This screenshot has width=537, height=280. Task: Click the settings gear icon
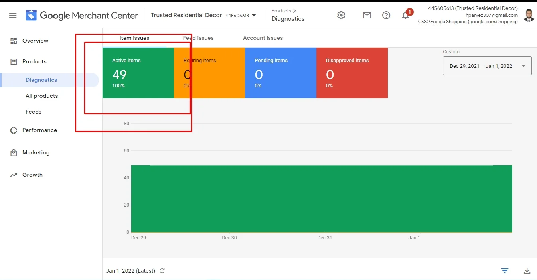pyautogui.click(x=341, y=15)
